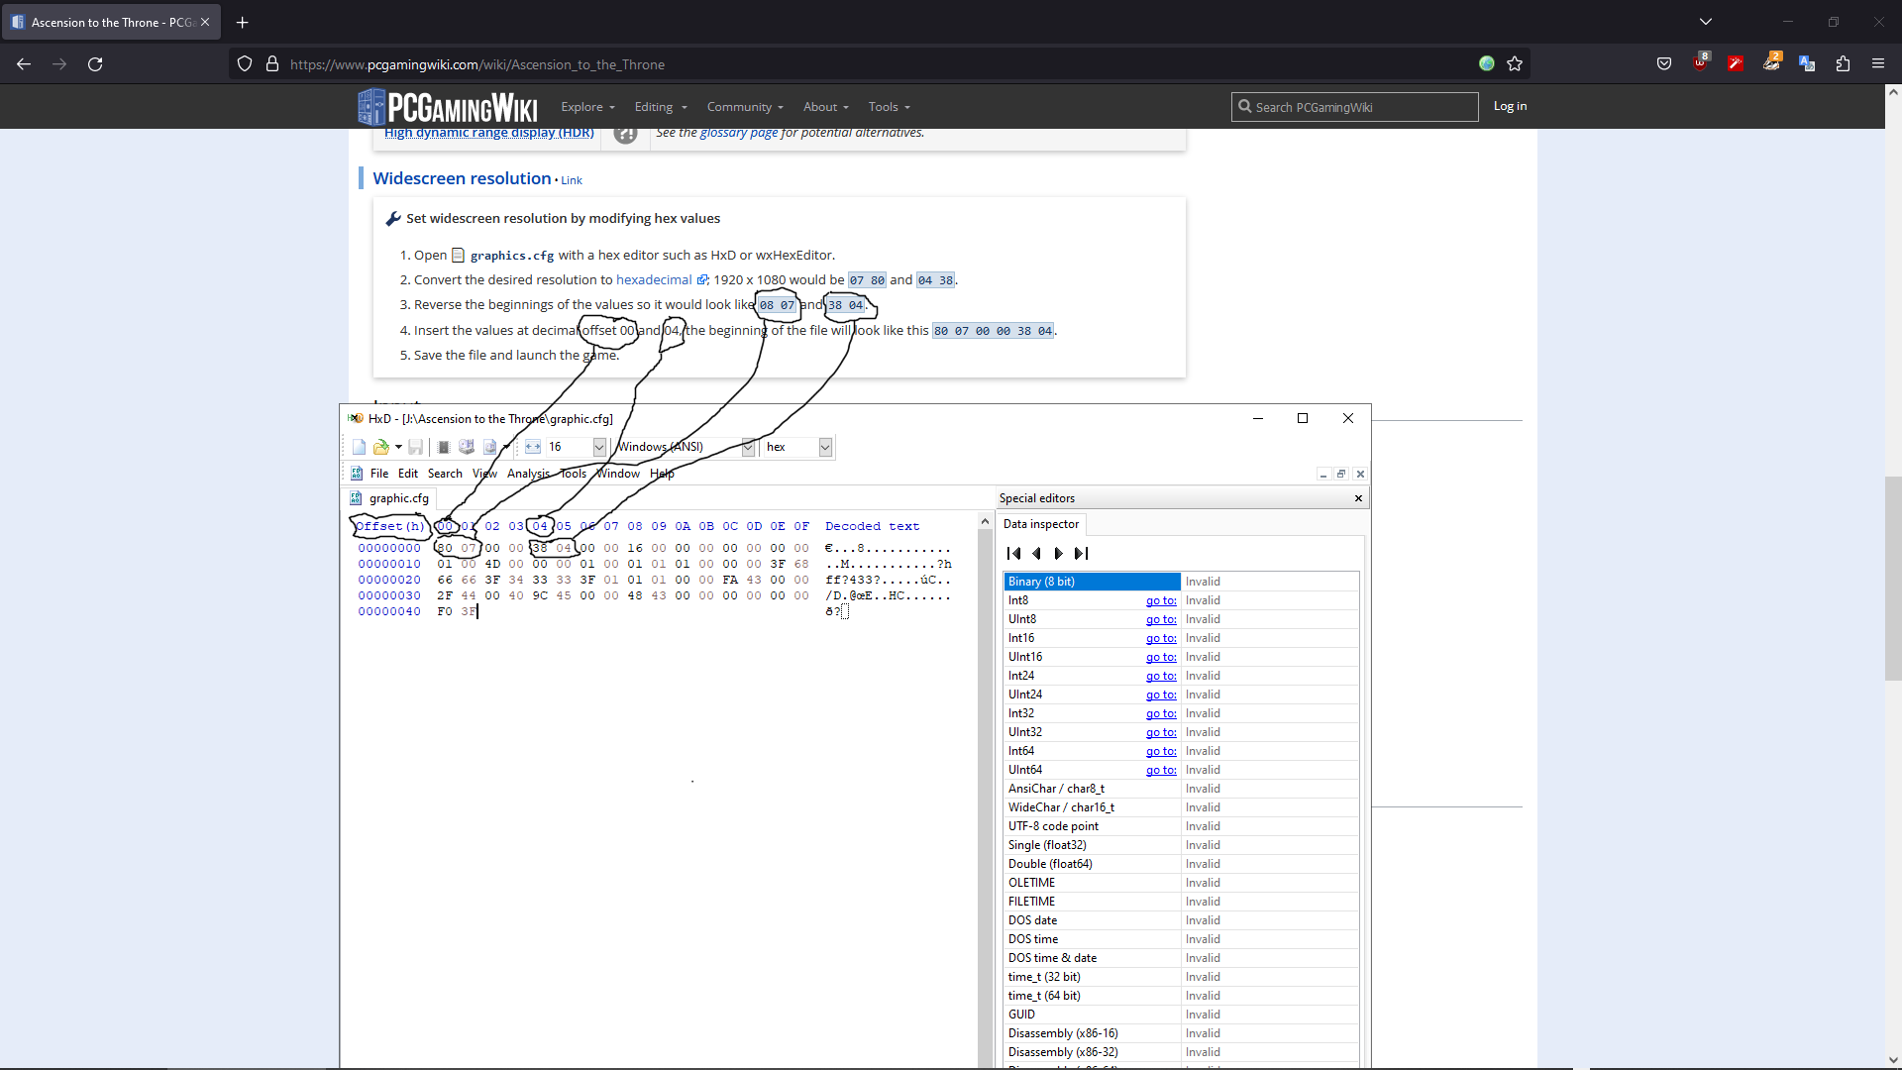Screen dimensions: 1902x1070
Task: Expand the Editing menu on PCGamingWiki
Action: 661,107
